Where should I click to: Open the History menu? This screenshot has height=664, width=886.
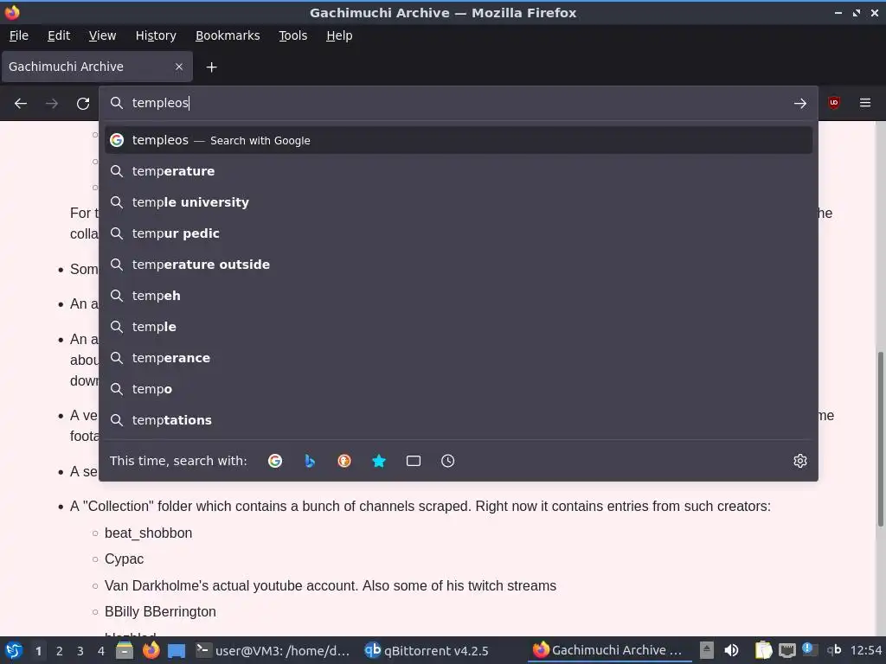pos(156,35)
